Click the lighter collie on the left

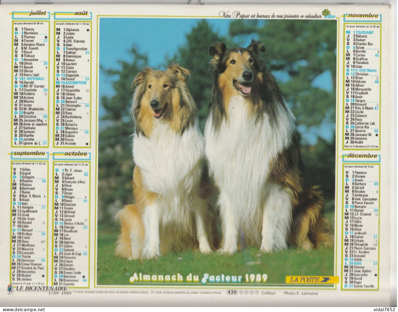point(166,163)
